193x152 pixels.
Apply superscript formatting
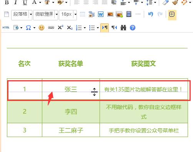pyautogui.click(x=60, y=27)
